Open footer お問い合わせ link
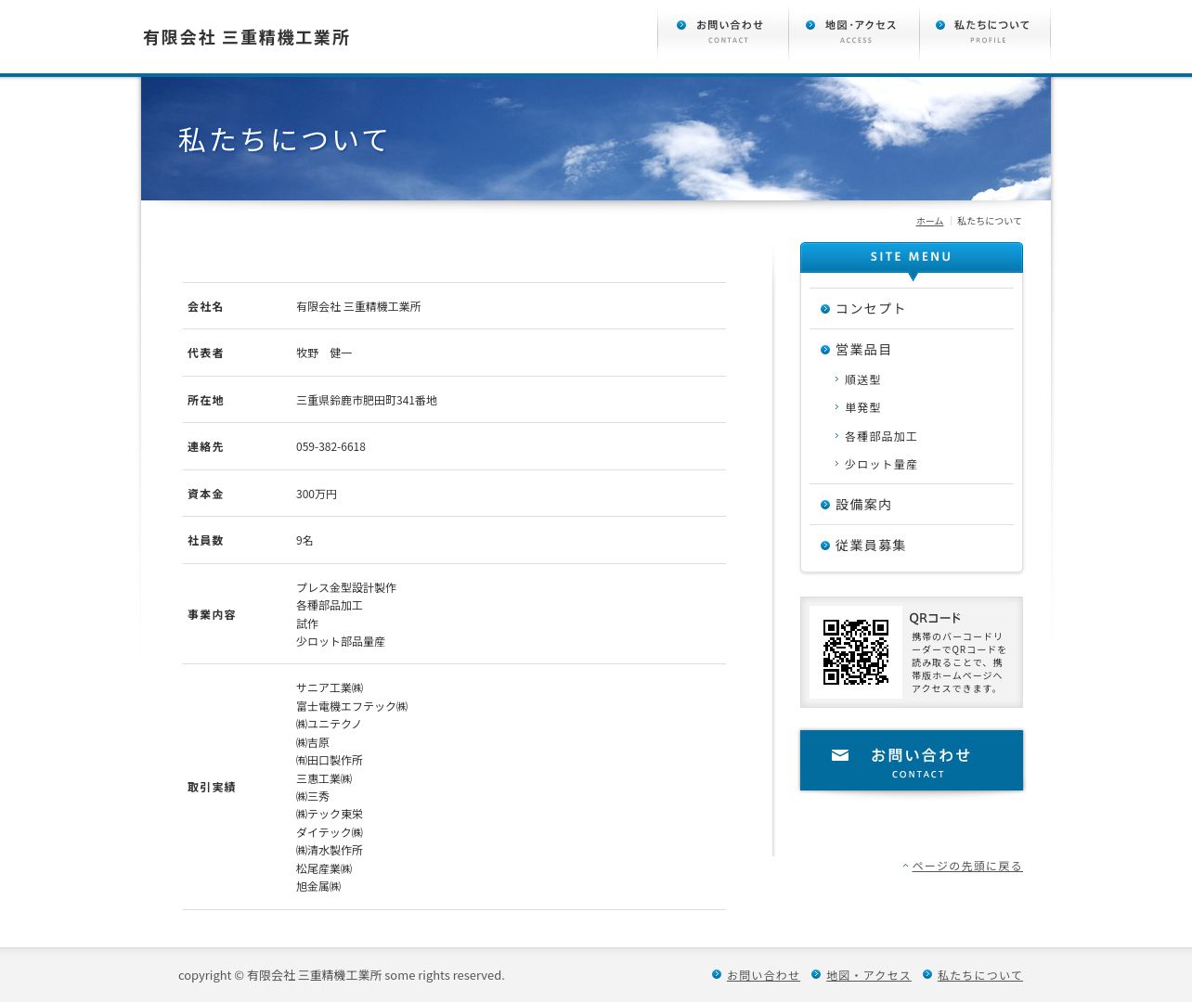Screen dimensions: 1192x1002 point(763,976)
